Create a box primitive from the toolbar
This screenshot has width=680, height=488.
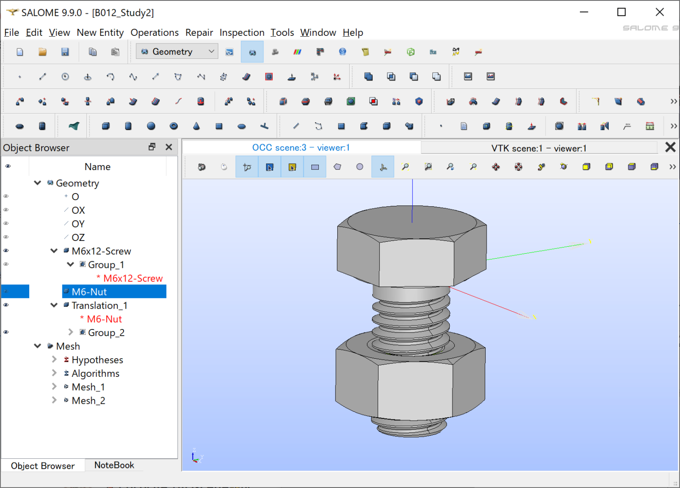coord(105,126)
